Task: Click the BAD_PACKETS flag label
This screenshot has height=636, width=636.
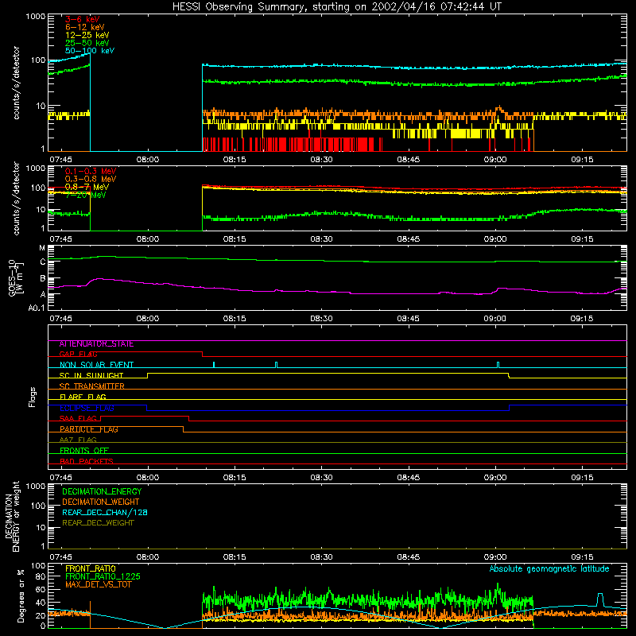Action: click(x=87, y=461)
